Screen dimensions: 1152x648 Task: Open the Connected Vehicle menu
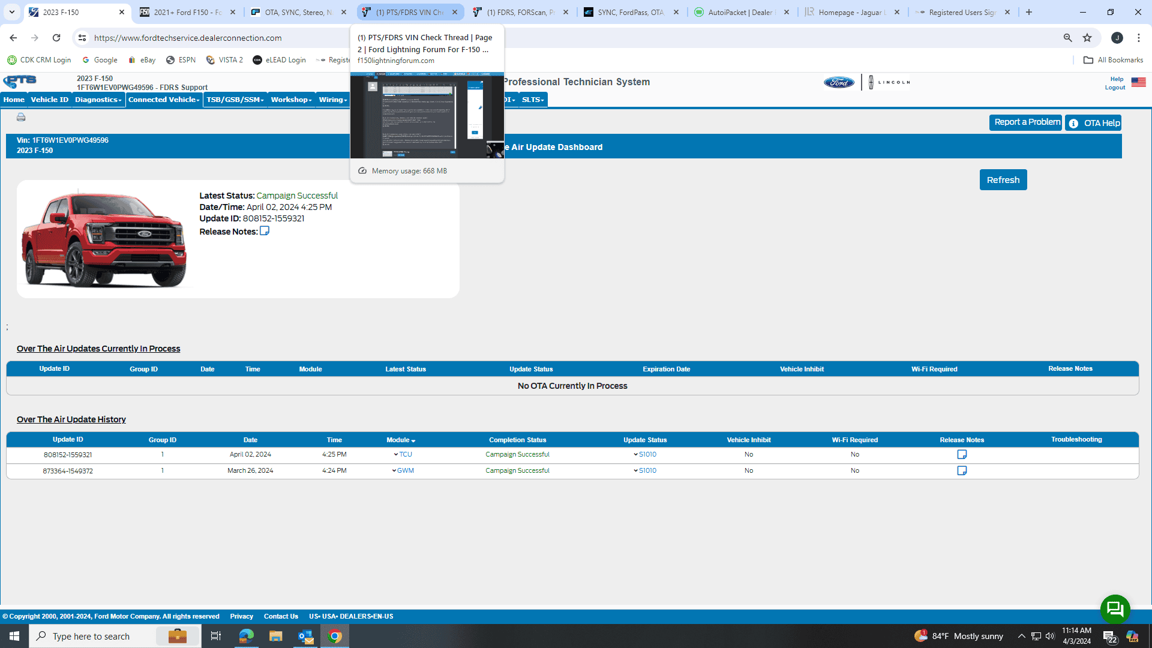pyautogui.click(x=164, y=100)
